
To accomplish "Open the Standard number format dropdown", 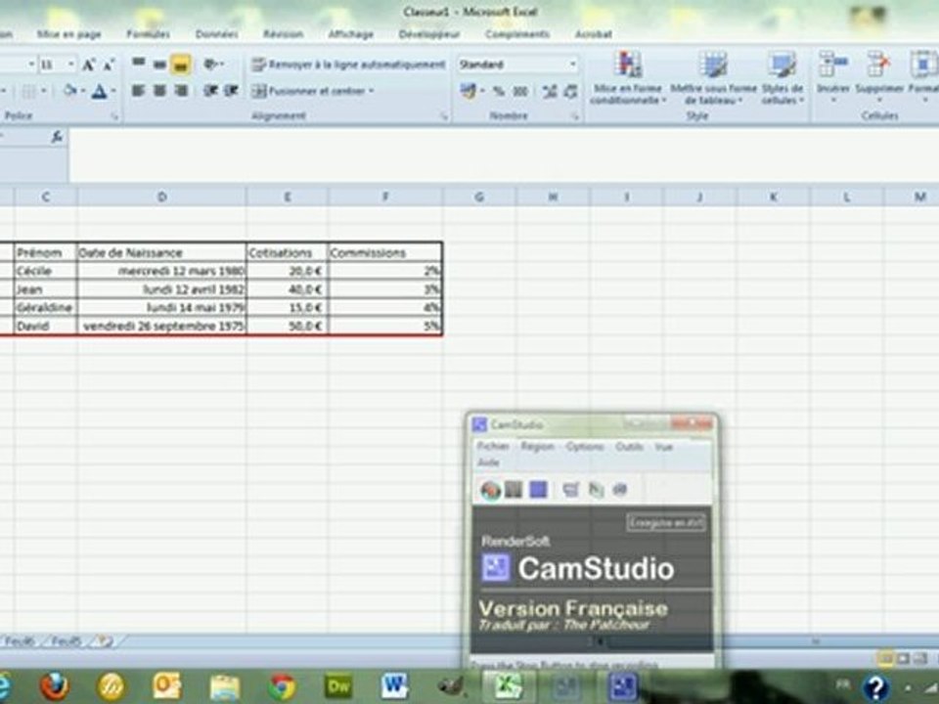I will [572, 65].
